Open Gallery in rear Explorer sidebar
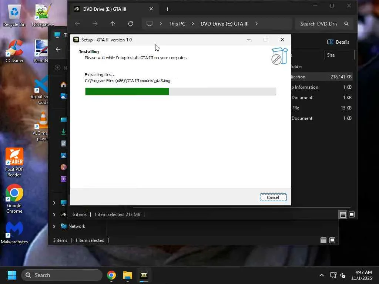Screen dimensions: 379x284 64,96
